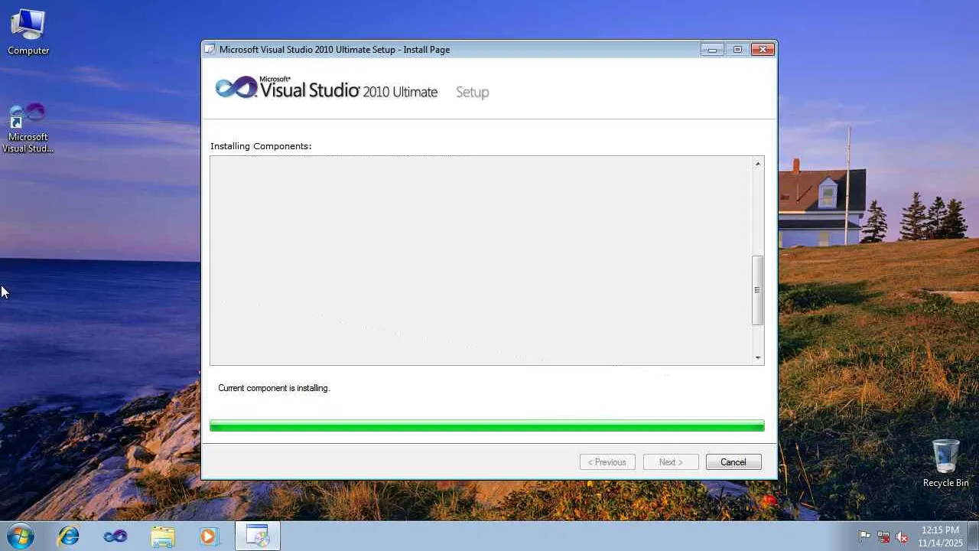This screenshot has width=979, height=551.
Task: Click the greyed-out Previous button
Action: [607, 462]
